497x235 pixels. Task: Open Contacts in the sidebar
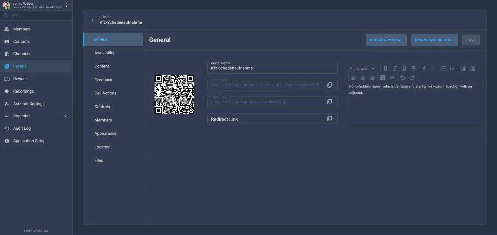tap(36, 42)
